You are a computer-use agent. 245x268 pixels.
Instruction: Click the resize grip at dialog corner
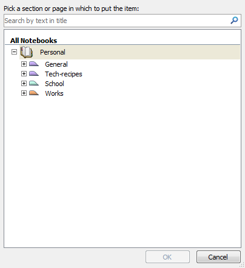[242, 265]
